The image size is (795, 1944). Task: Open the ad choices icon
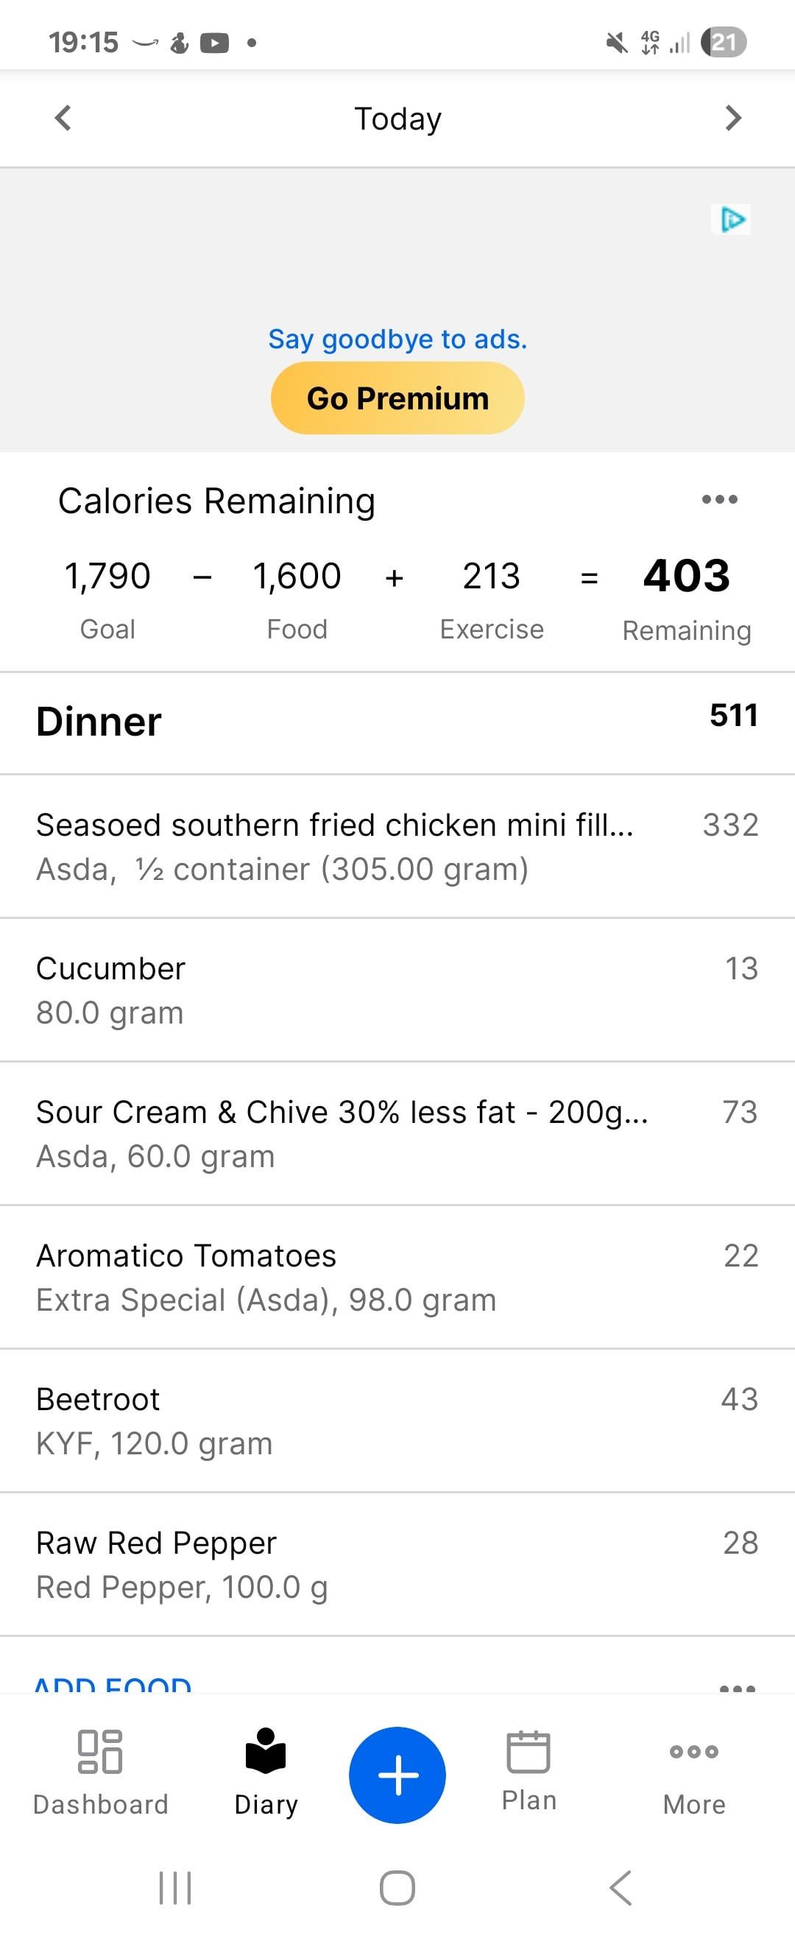[x=732, y=219]
